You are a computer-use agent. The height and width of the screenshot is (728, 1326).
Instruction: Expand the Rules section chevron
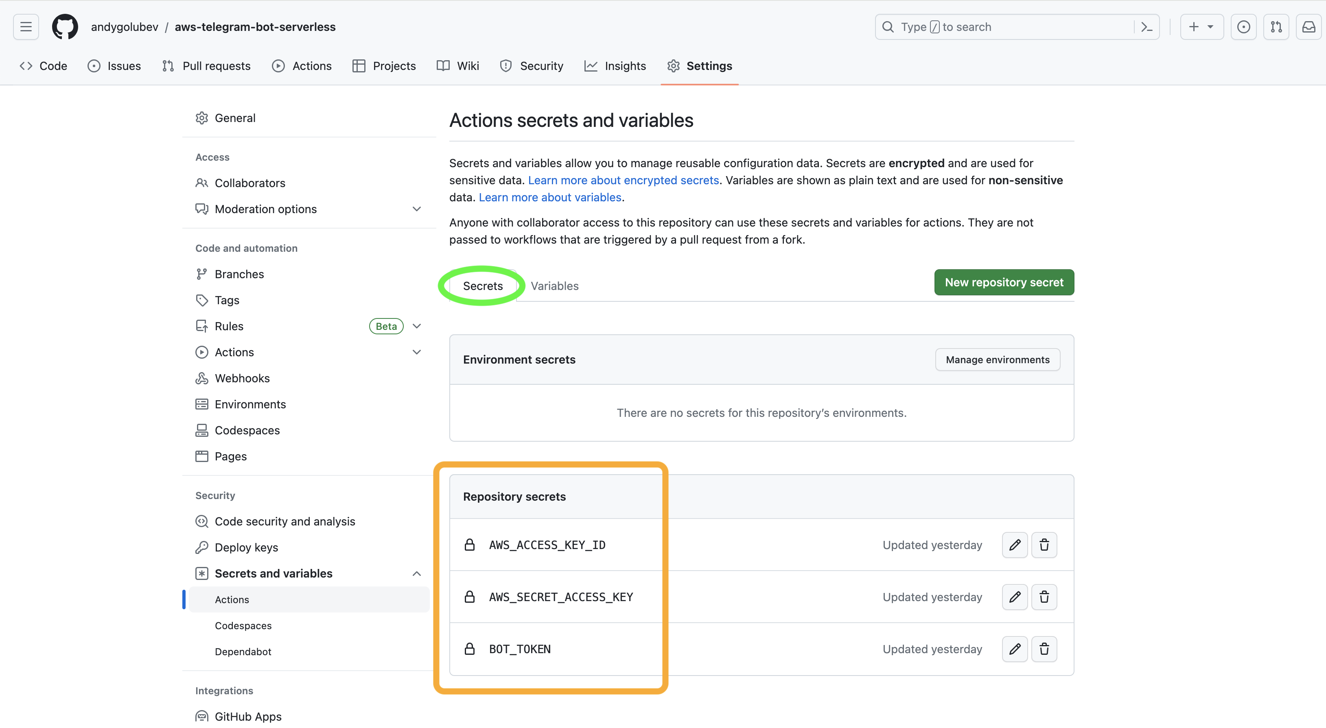[417, 326]
